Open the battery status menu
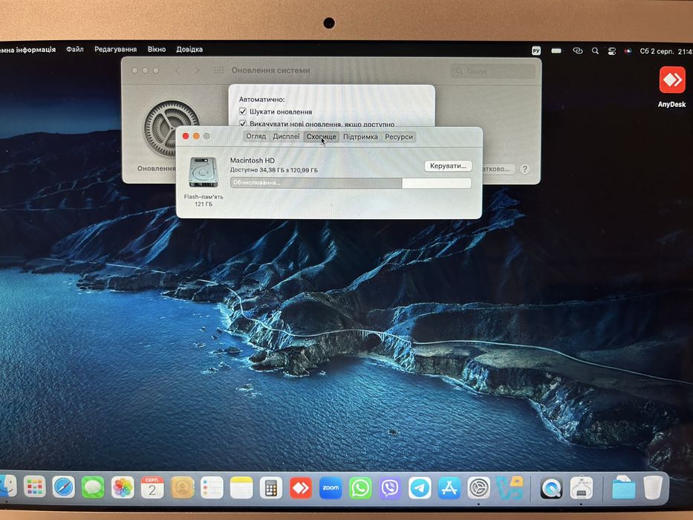693x520 pixels. (x=556, y=51)
